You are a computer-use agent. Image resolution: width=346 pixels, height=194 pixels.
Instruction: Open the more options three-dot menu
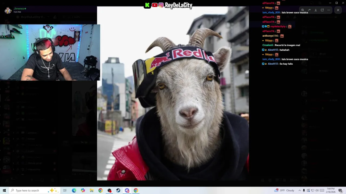coord(329,10)
